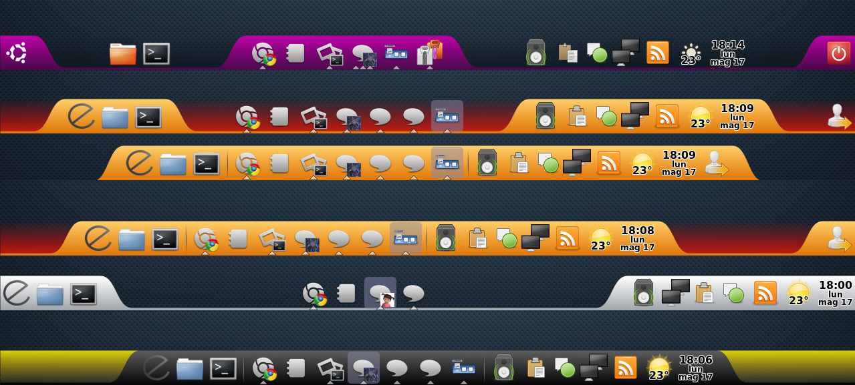This screenshot has height=385, width=855.
Task: Open the orange folder icon on the purple panel
Action: [123, 54]
